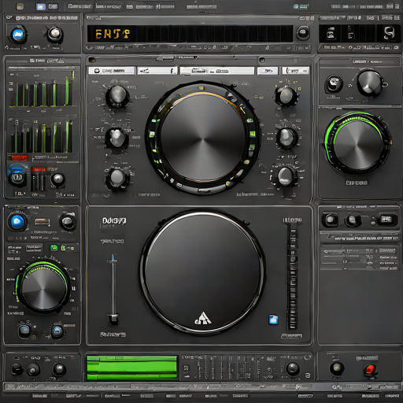The height and width of the screenshot is (403, 403).
Task: Select the second white tab above the jog wheel
Action: coord(157,71)
